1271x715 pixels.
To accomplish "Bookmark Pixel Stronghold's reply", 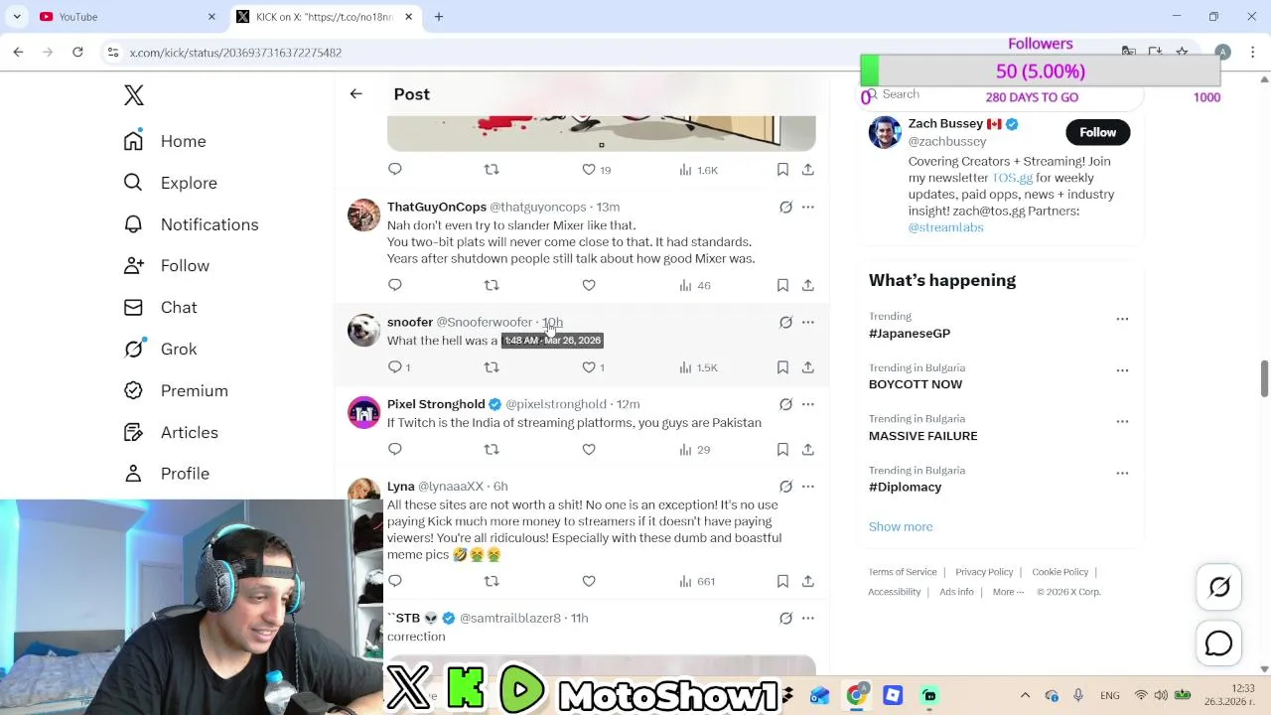I will coord(782,450).
